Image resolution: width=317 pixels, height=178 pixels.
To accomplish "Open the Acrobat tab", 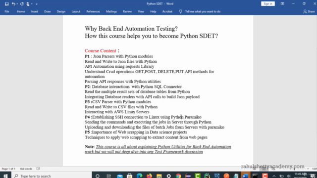I will click(x=167, y=11).
